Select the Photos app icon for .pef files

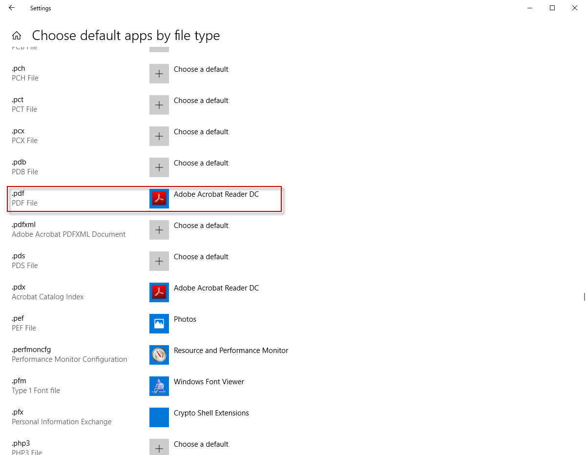click(x=159, y=324)
